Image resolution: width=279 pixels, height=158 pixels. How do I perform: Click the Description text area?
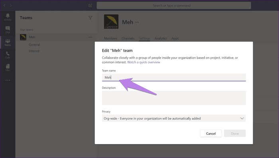[174, 98]
